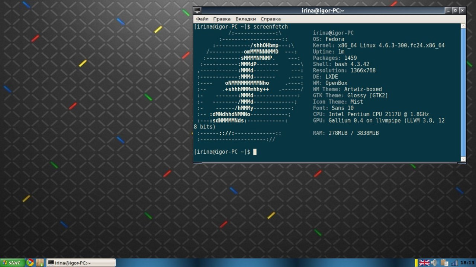Click the screenfetch command text

point(270,27)
